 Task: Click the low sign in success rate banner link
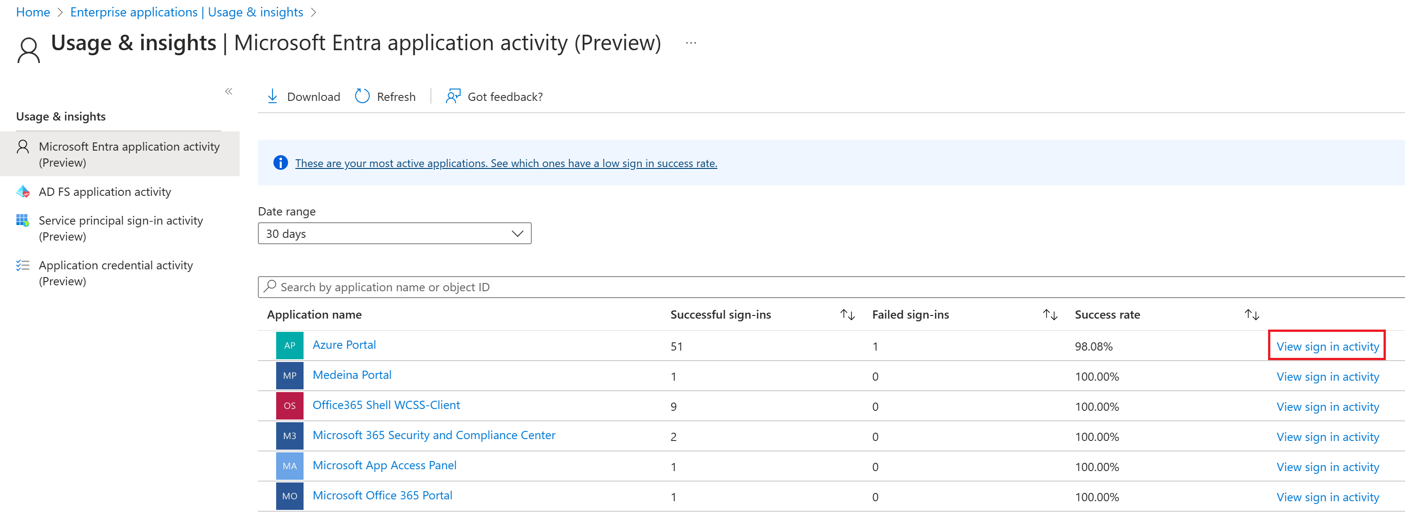(x=506, y=163)
